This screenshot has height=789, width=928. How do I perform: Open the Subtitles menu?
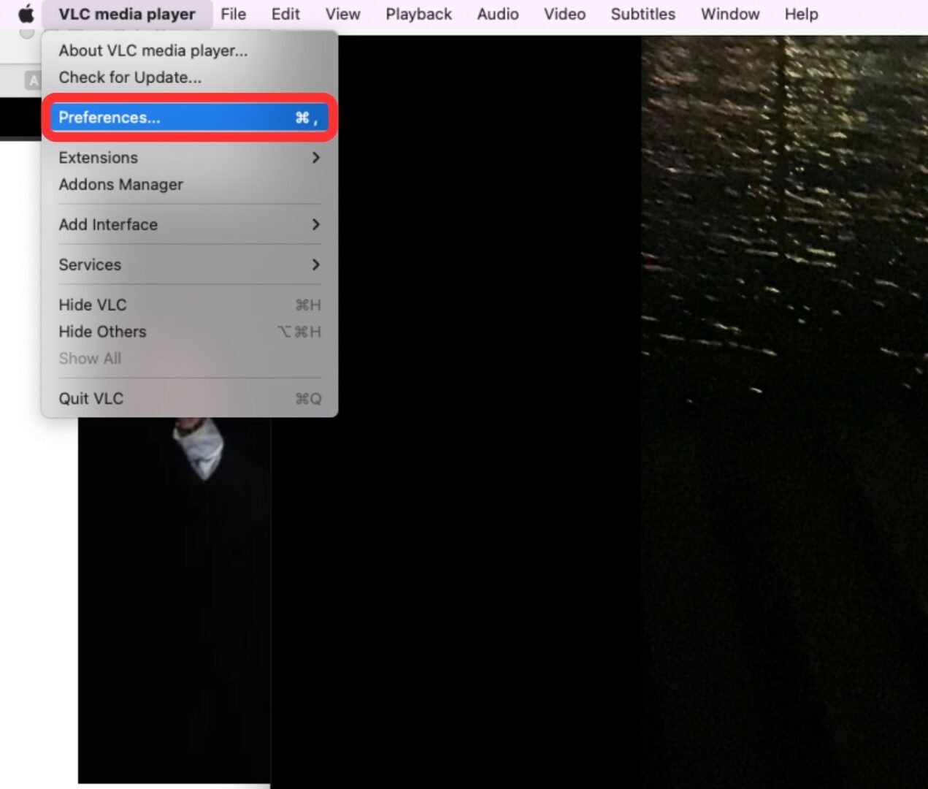pos(642,14)
